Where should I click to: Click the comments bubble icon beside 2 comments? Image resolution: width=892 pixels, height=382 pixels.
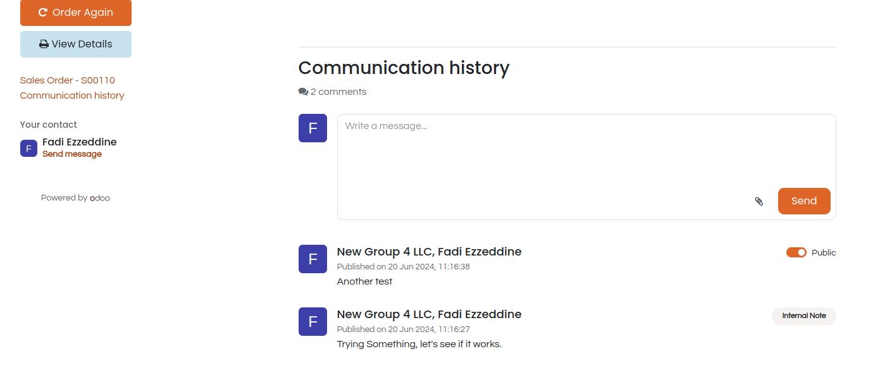tap(303, 92)
